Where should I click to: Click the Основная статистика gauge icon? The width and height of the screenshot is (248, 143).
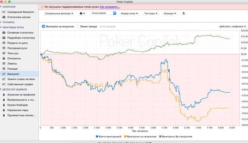point(4,33)
